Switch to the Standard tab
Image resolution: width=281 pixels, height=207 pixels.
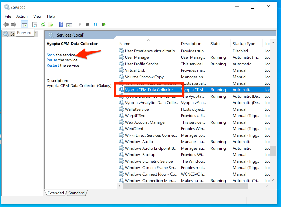[x=76, y=193]
